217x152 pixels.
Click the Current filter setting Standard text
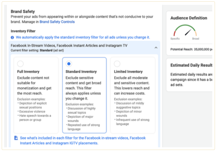(x=37, y=50)
